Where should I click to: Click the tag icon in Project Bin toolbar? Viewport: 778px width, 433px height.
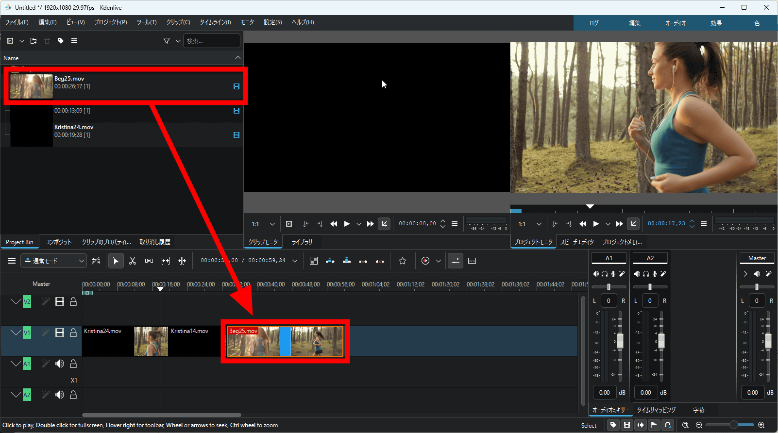(61, 41)
